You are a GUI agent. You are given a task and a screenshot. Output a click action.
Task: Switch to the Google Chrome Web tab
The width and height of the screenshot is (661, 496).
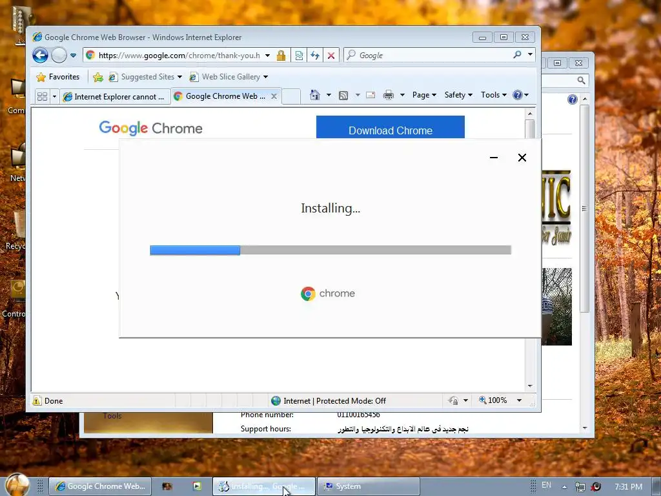point(221,96)
